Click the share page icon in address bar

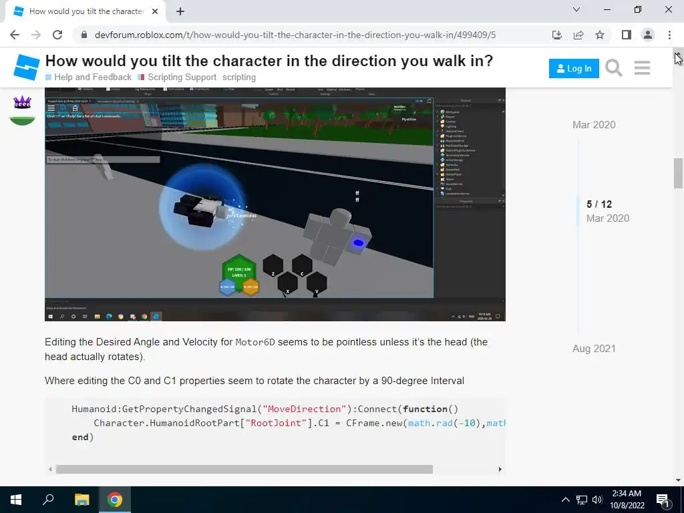coord(578,35)
